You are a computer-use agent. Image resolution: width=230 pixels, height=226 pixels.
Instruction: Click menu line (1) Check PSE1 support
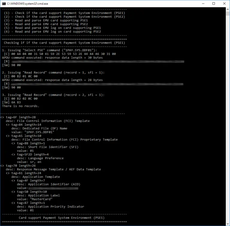65,13
